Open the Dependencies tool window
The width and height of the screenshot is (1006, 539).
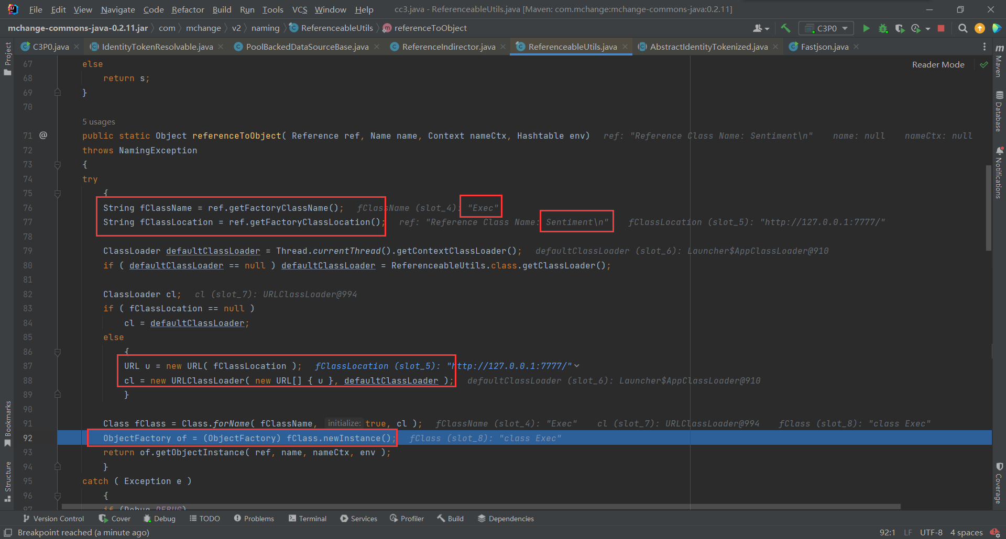pos(506,519)
